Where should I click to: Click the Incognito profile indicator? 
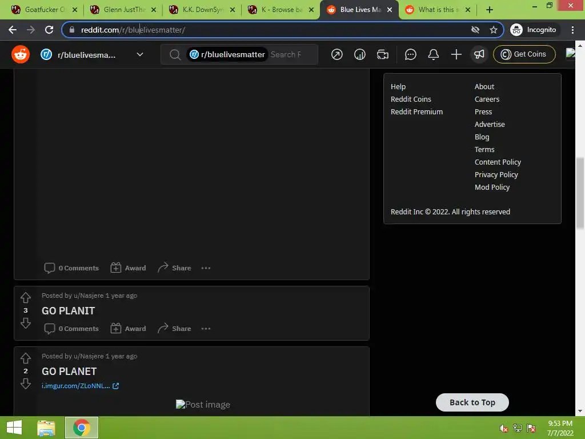click(534, 30)
